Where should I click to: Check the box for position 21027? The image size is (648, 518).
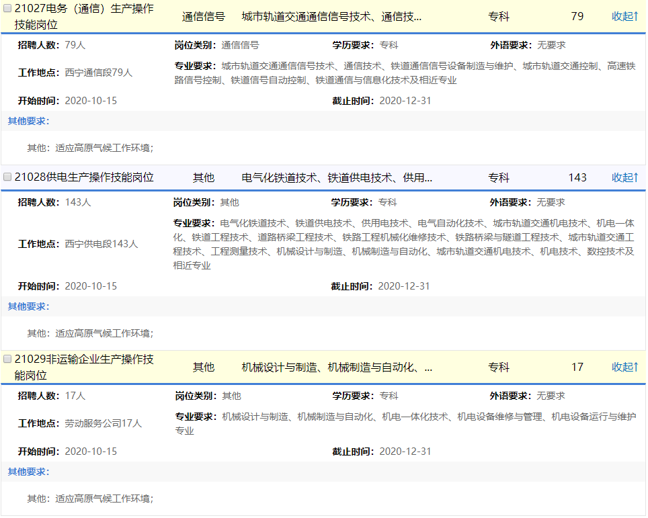coord(8,9)
